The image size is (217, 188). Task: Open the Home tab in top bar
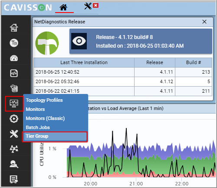click(63, 7)
